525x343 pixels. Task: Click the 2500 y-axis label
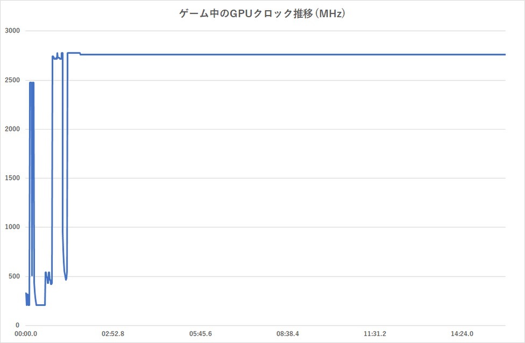[12, 80]
